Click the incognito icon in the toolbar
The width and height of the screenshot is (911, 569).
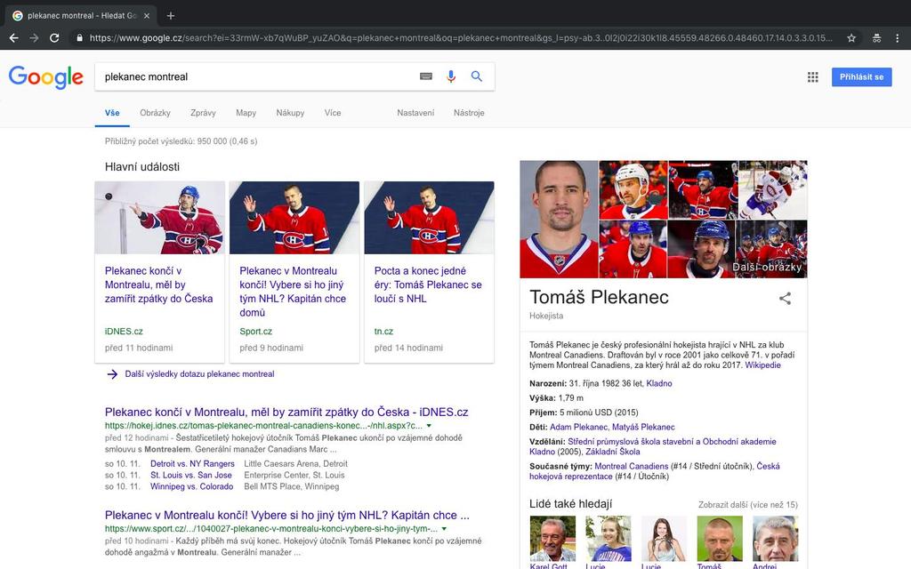(x=876, y=38)
